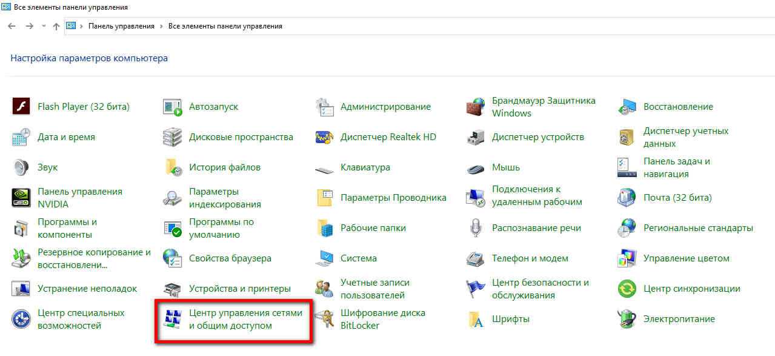This screenshot has height=356, width=775.
Task: Open the Система link
Action: tap(358, 258)
